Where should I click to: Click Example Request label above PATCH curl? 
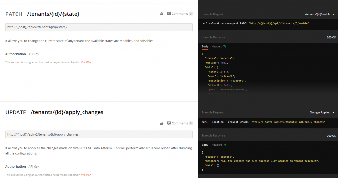[x=212, y=14]
